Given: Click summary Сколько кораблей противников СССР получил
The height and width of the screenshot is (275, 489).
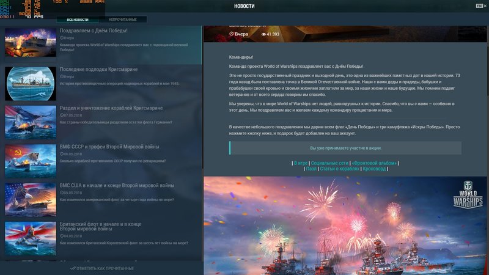Looking at the screenshot, I should pyautogui.click(x=112, y=161).
